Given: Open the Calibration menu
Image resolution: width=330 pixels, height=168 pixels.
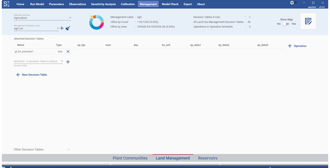Looking at the screenshot, I should tap(128, 4).
